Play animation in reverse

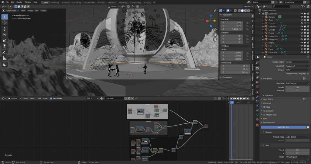point(238,98)
